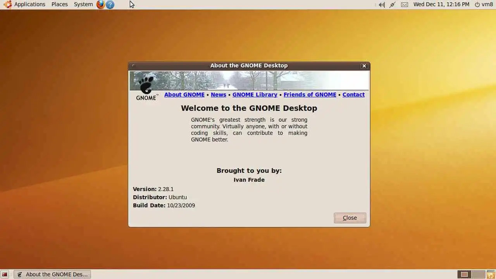Click the Close button
The width and height of the screenshot is (496, 279).
[x=350, y=218]
